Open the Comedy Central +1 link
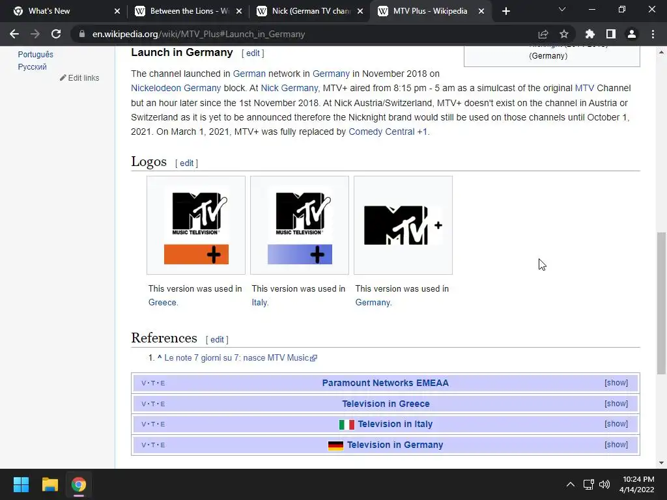667x500 pixels. [388, 132]
